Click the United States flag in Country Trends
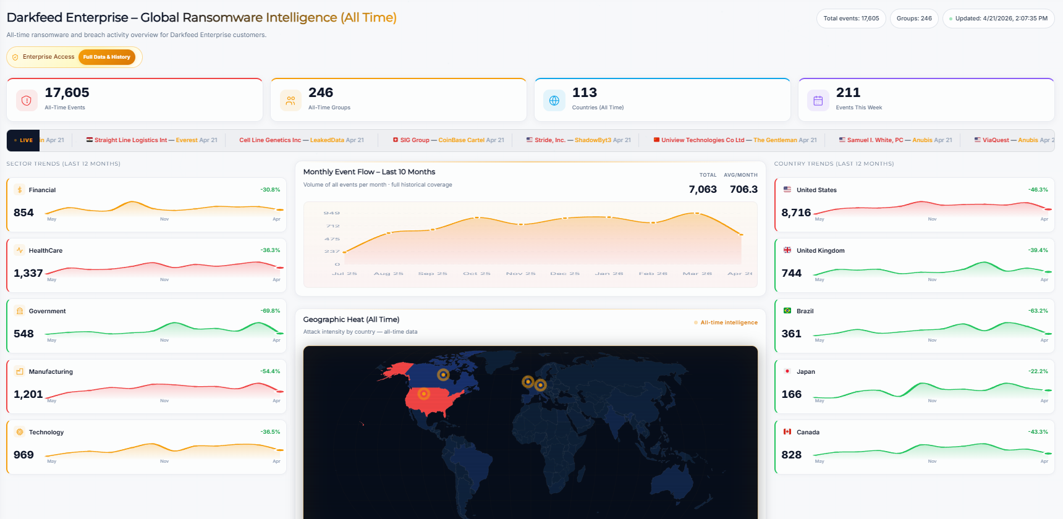The image size is (1063, 519). point(787,190)
